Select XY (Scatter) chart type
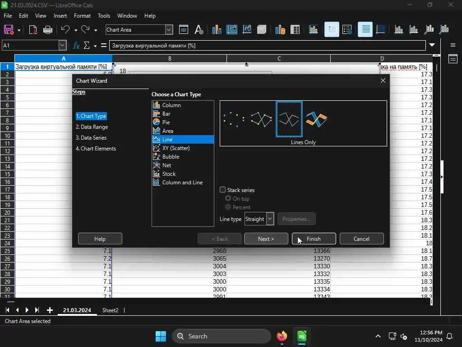The height and width of the screenshot is (347, 462). point(183,148)
